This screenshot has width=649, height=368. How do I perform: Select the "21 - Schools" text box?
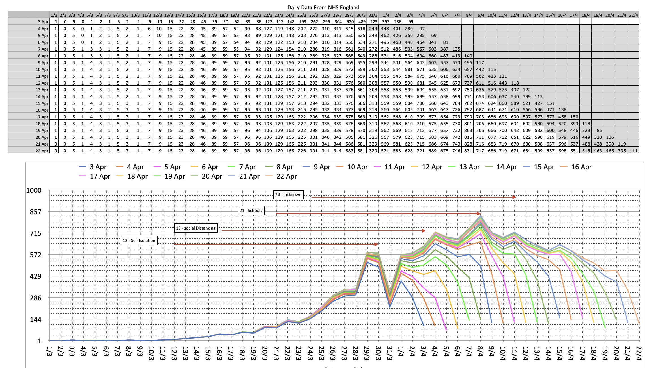[x=251, y=211]
